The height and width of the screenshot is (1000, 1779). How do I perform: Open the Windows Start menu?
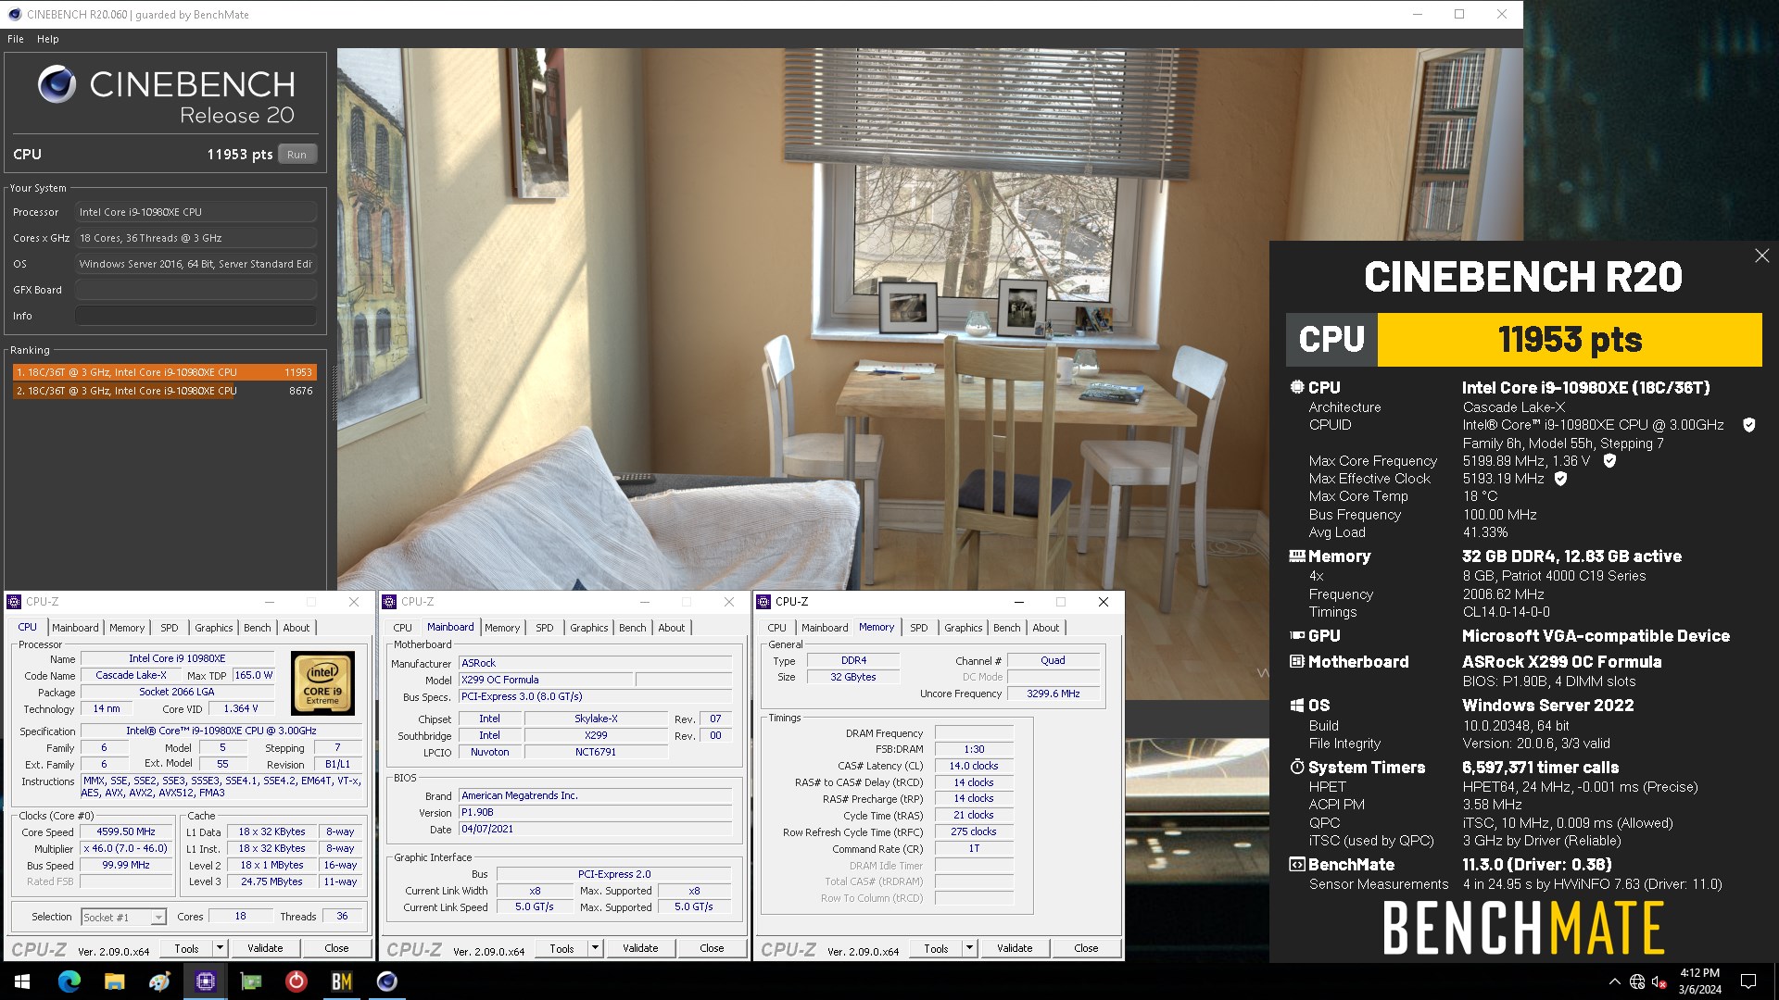point(22,981)
